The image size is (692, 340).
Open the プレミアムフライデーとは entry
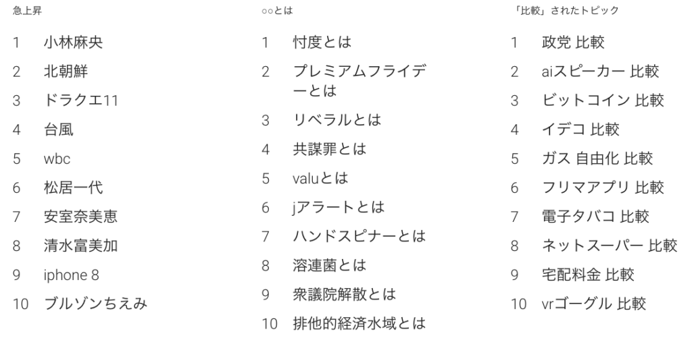point(359,80)
